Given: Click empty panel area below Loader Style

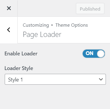Looking at the screenshot, I should coord(55,97).
